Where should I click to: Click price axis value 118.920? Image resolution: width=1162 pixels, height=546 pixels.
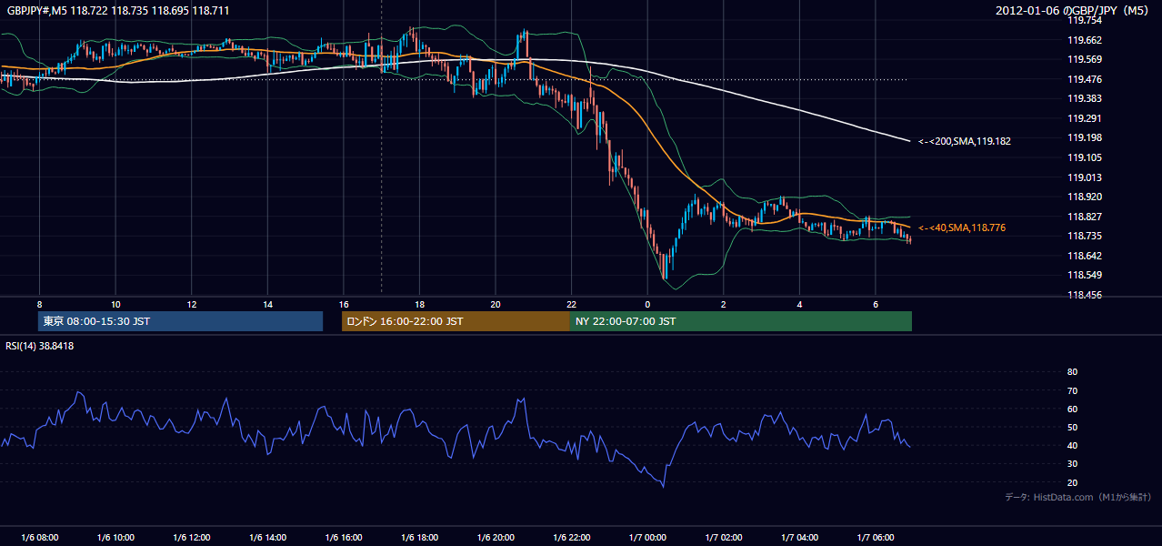(x=1084, y=197)
